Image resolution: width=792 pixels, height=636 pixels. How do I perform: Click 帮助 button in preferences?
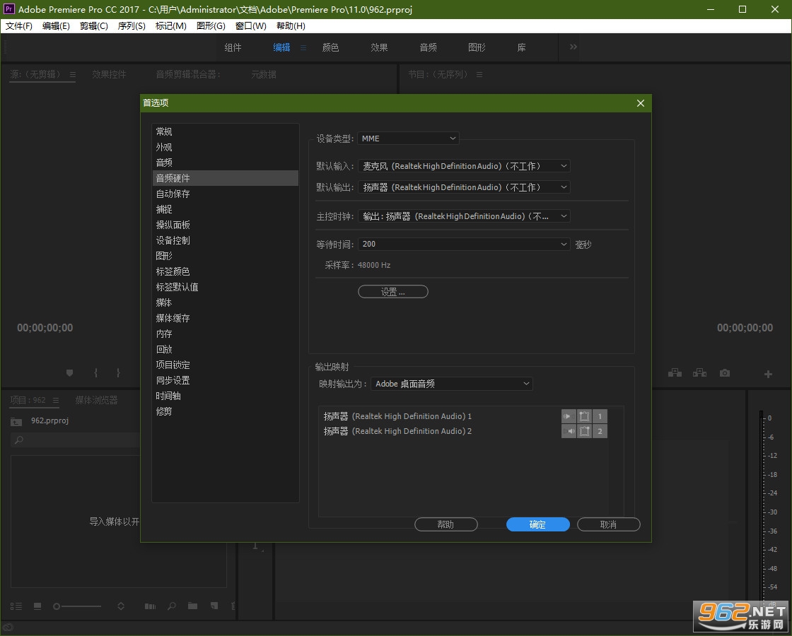[446, 524]
